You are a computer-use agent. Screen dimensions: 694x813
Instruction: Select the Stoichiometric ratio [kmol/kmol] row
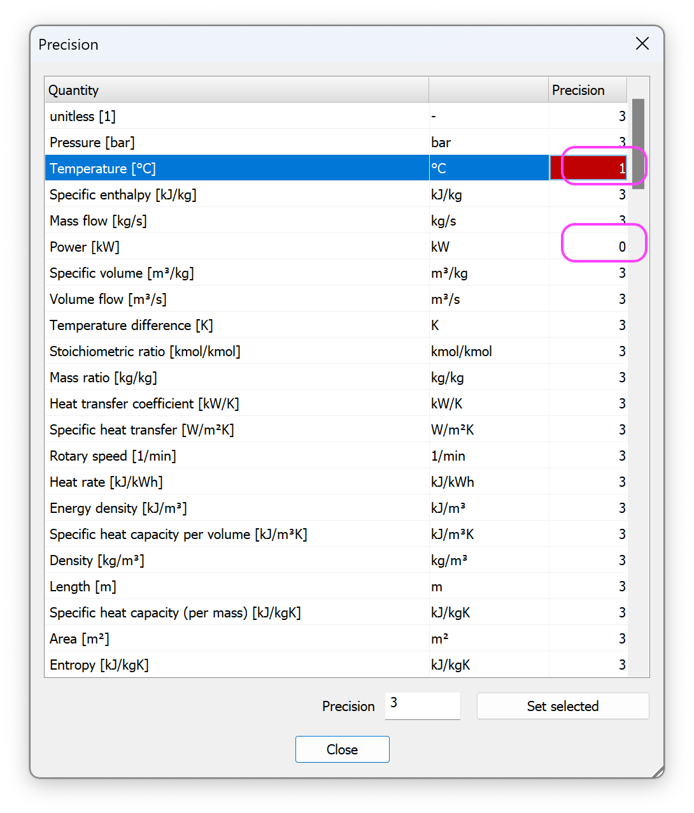pos(336,351)
